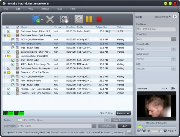Click the Preferences button
Viewport: 180px width, 137px height.
point(123,113)
